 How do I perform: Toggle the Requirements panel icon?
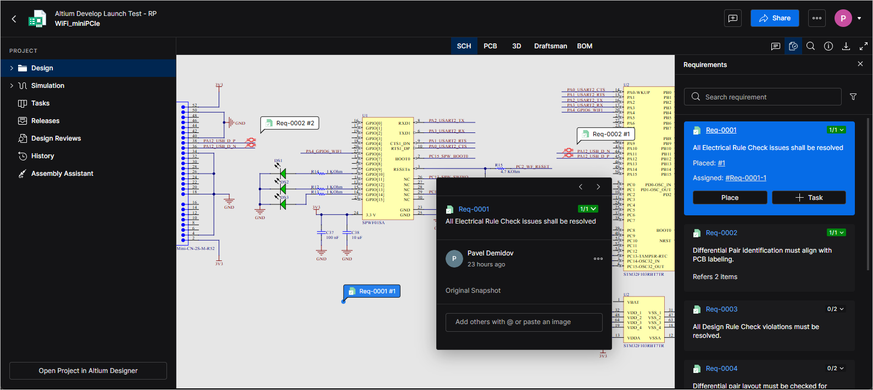click(x=793, y=46)
